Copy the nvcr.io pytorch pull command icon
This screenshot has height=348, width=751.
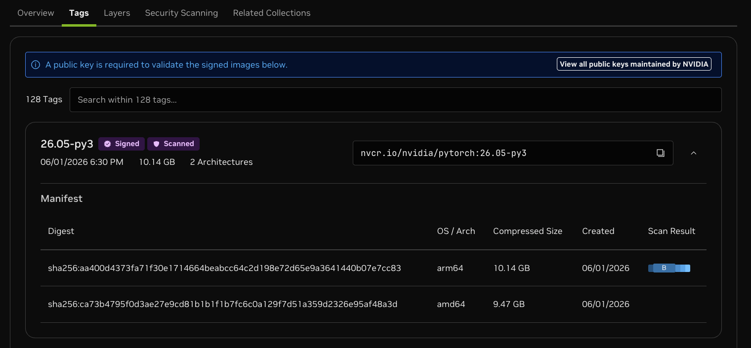660,153
